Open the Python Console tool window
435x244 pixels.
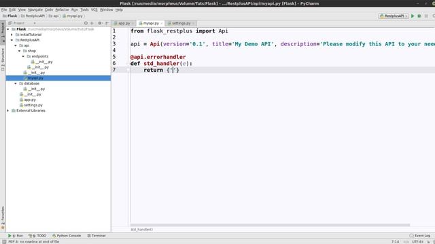(67, 236)
